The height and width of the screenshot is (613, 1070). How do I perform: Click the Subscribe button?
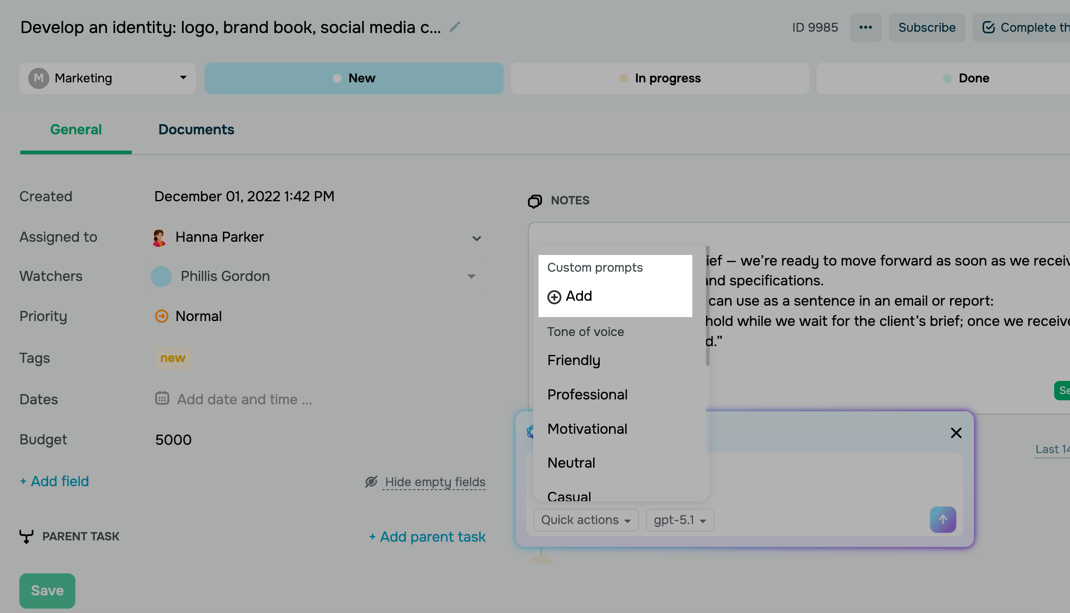(x=927, y=27)
